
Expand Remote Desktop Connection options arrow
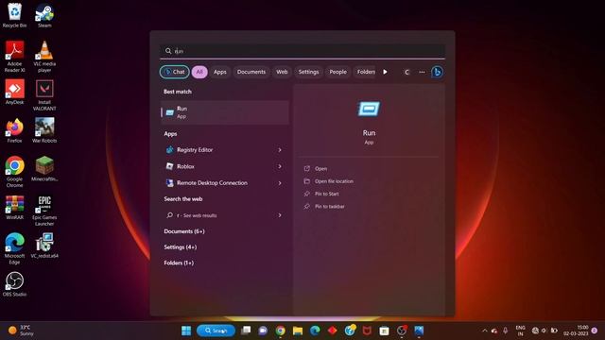[x=280, y=183]
